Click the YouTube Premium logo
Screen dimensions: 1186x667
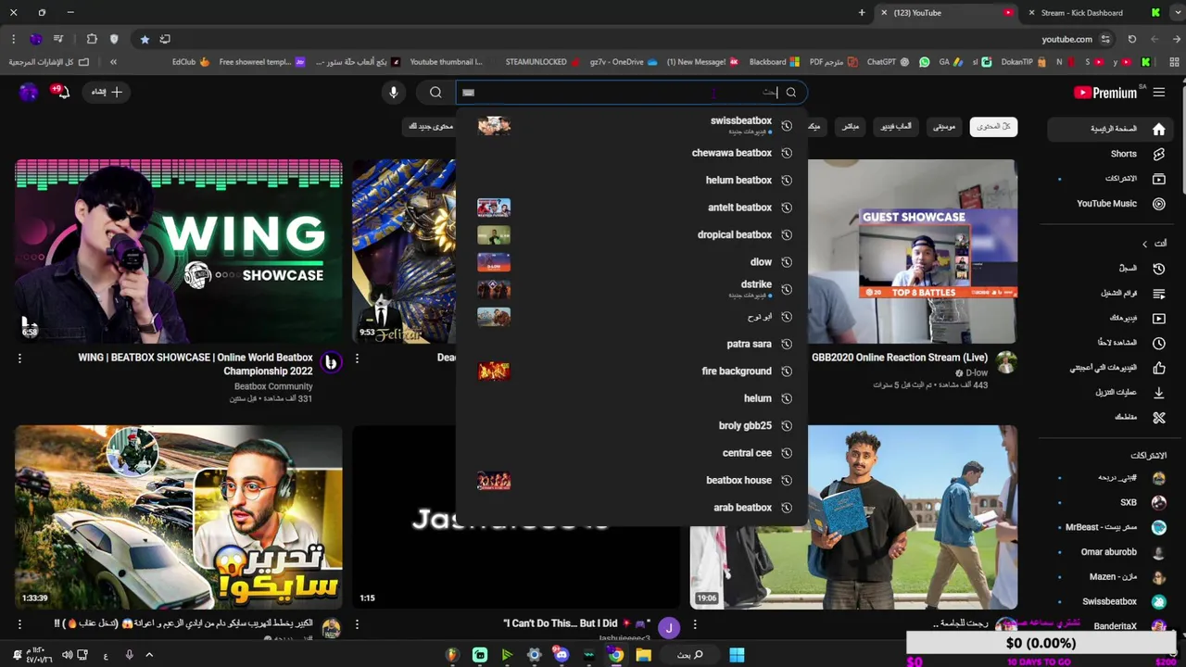click(x=1105, y=93)
